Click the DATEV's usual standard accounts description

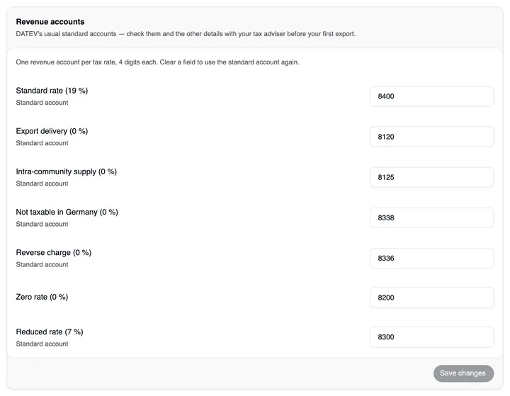tap(186, 34)
